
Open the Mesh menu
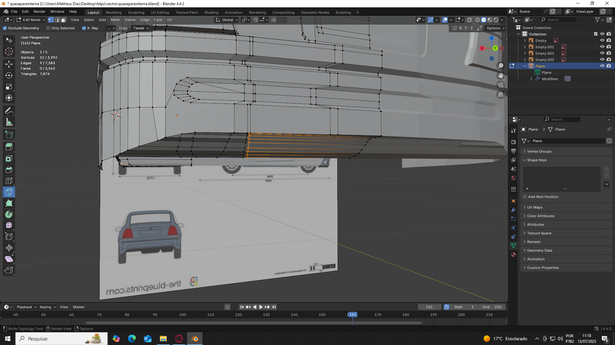coord(115,20)
